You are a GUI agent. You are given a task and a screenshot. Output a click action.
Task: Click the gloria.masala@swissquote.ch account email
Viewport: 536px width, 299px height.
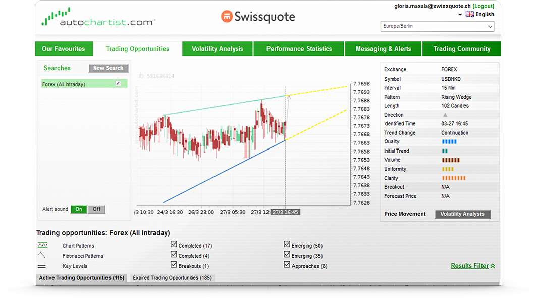point(433,6)
